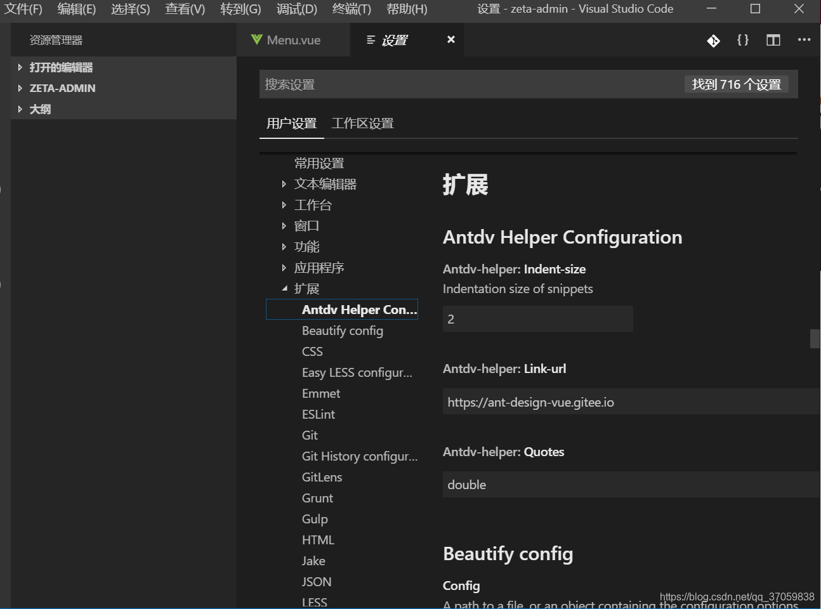Open settings JSON via curly braces icon
This screenshot has height=609, width=821.
(742, 40)
